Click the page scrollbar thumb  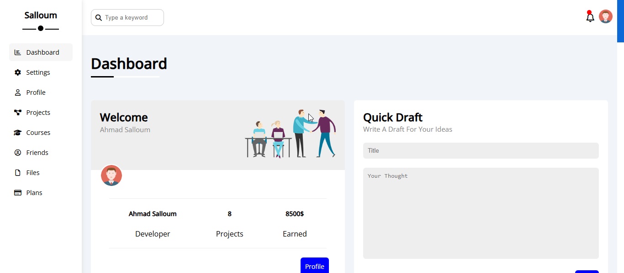point(620,21)
